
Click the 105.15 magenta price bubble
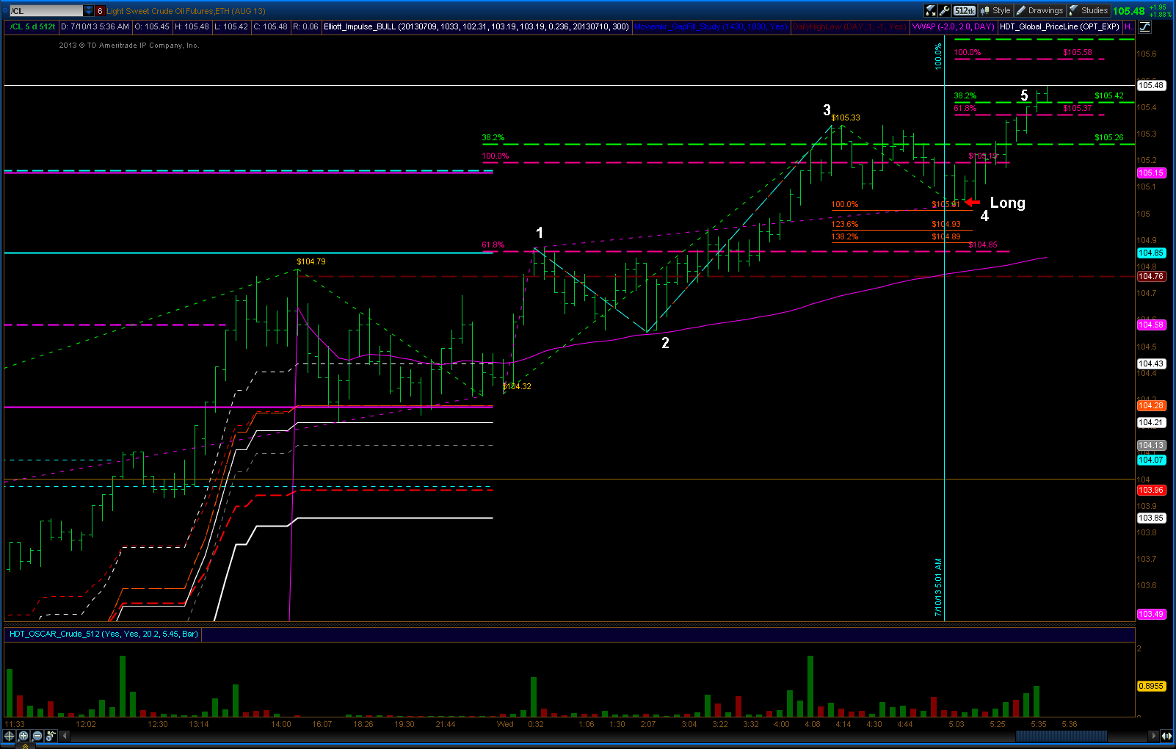pos(1151,173)
